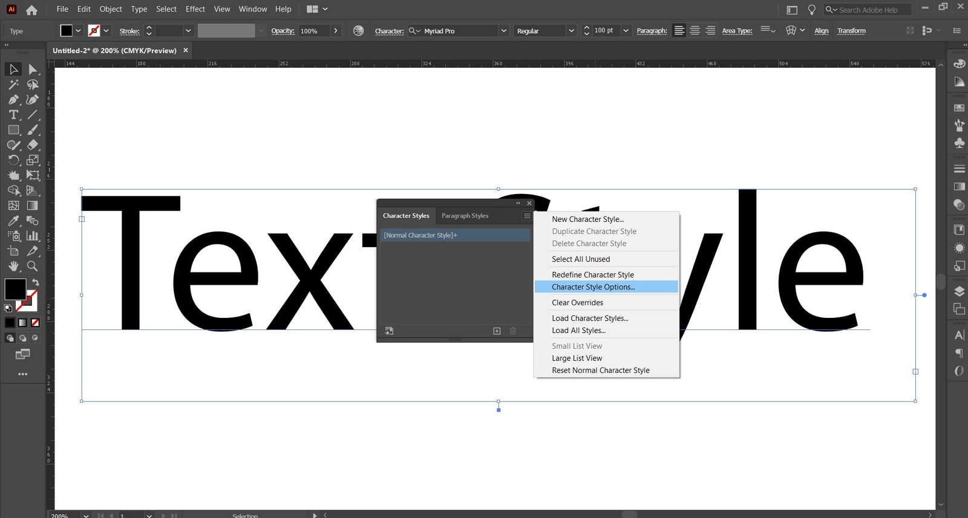The height and width of the screenshot is (518, 968).
Task: Open the control bar fill color swatch
Action: (x=67, y=31)
